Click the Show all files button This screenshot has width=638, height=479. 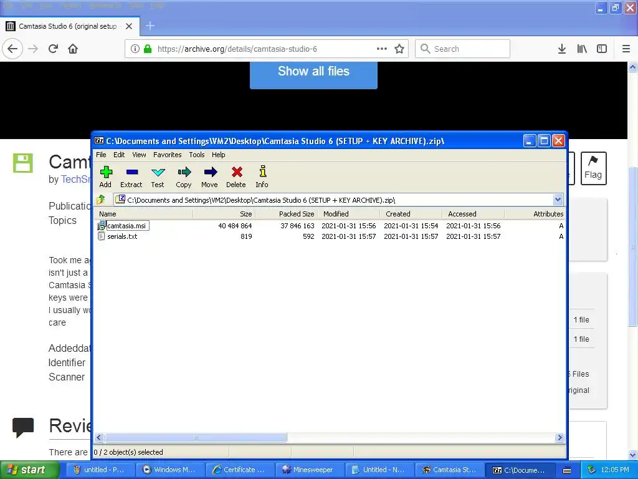point(313,75)
